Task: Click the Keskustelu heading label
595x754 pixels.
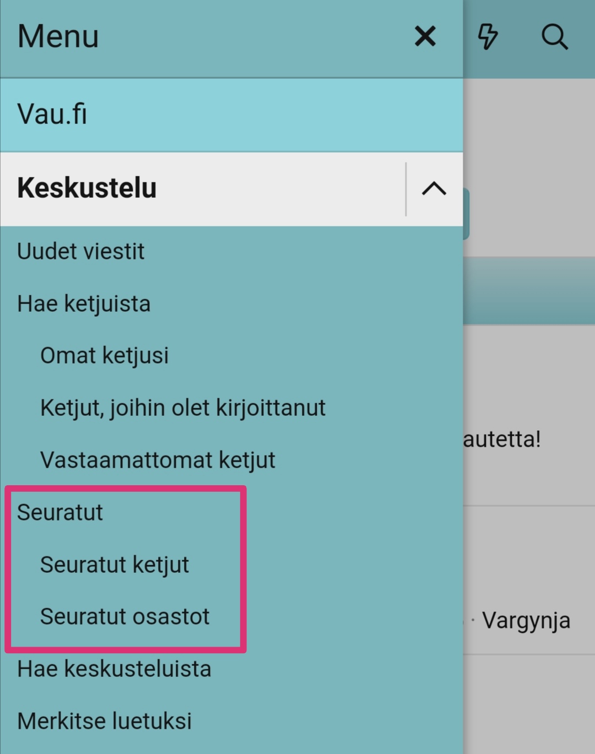Action: click(x=86, y=188)
